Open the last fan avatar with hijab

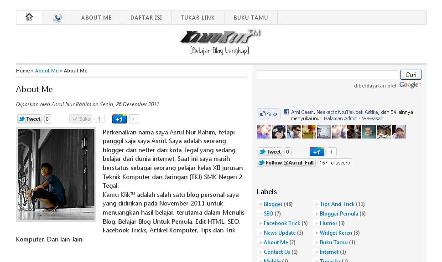[399, 132]
